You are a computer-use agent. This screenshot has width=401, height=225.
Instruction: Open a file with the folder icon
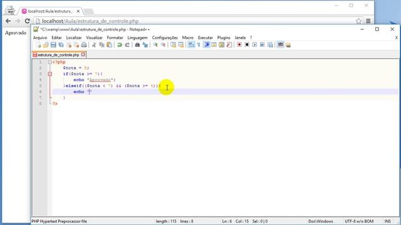pos(46,45)
